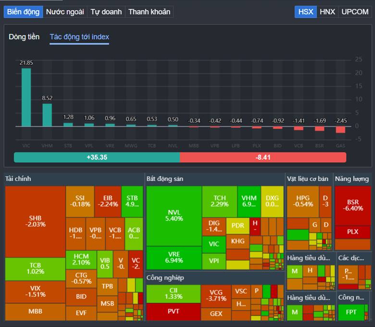Select the UPCOM exchange button
The image size is (375, 327).
click(355, 12)
